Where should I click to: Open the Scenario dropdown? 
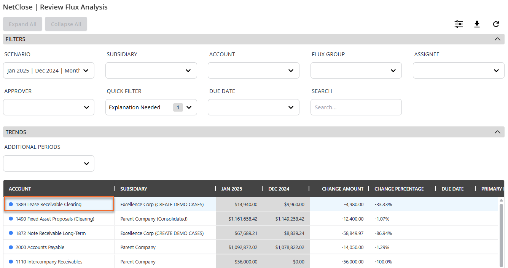point(48,71)
